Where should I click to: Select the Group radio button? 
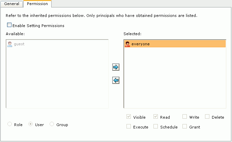(x=52, y=124)
